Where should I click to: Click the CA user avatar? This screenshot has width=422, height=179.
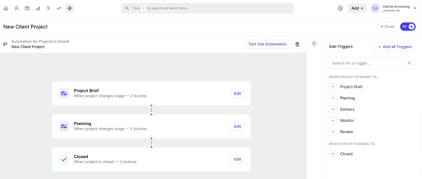pos(375,8)
